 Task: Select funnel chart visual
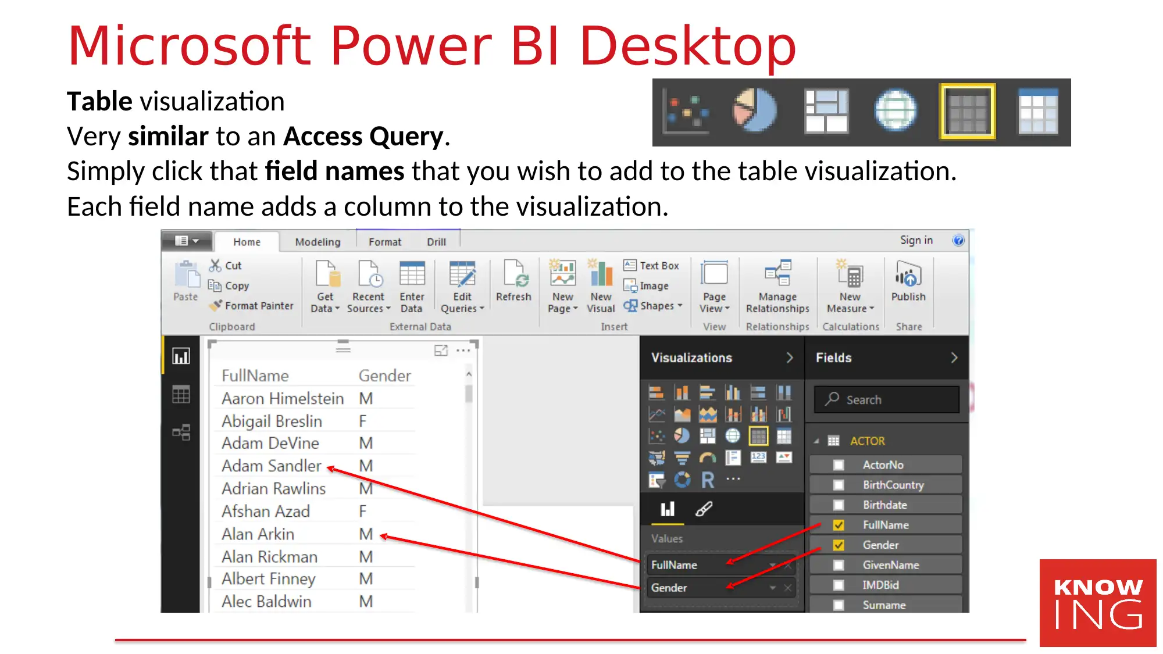(x=682, y=458)
